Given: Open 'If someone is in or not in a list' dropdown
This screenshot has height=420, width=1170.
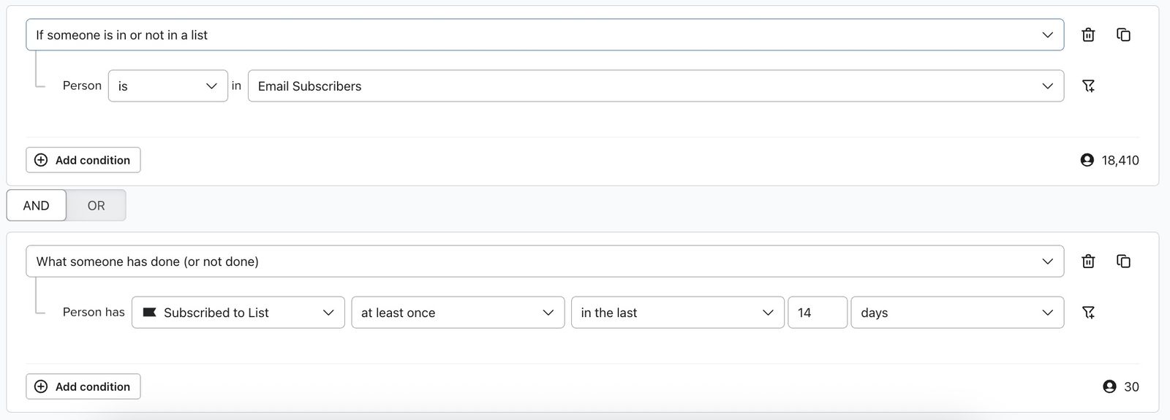Looking at the screenshot, I should (x=545, y=35).
